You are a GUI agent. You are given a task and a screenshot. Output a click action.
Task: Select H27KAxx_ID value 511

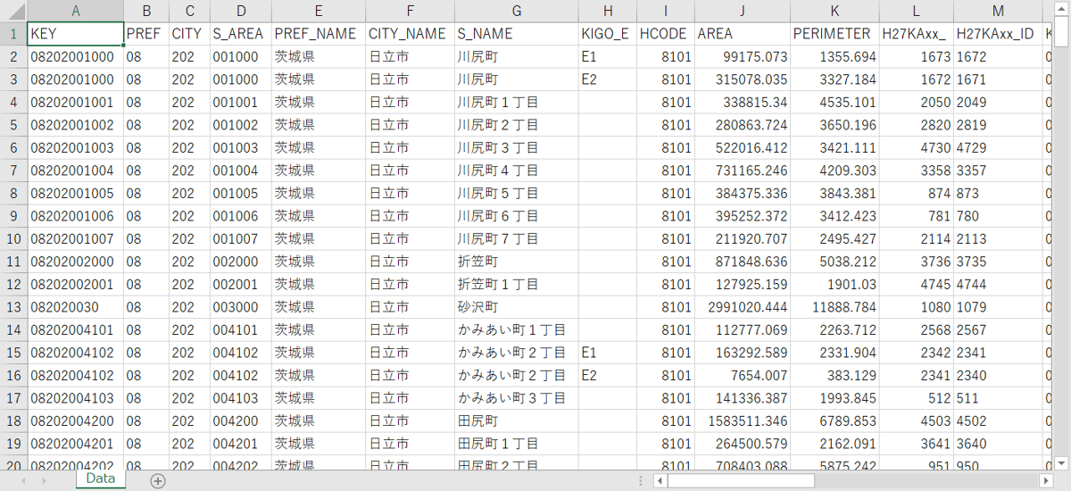998,398
